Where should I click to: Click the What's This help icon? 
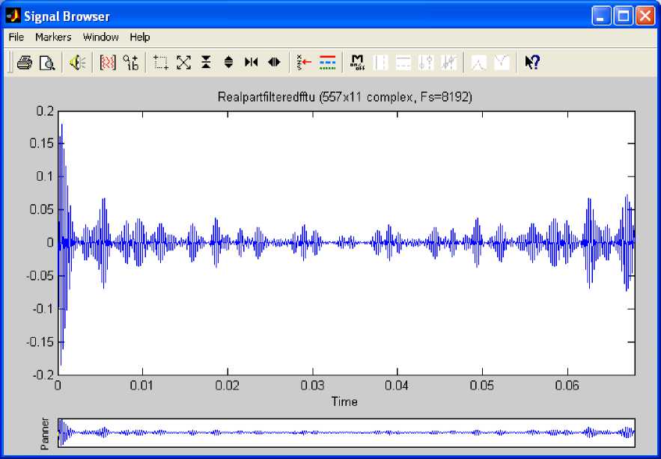(x=532, y=63)
